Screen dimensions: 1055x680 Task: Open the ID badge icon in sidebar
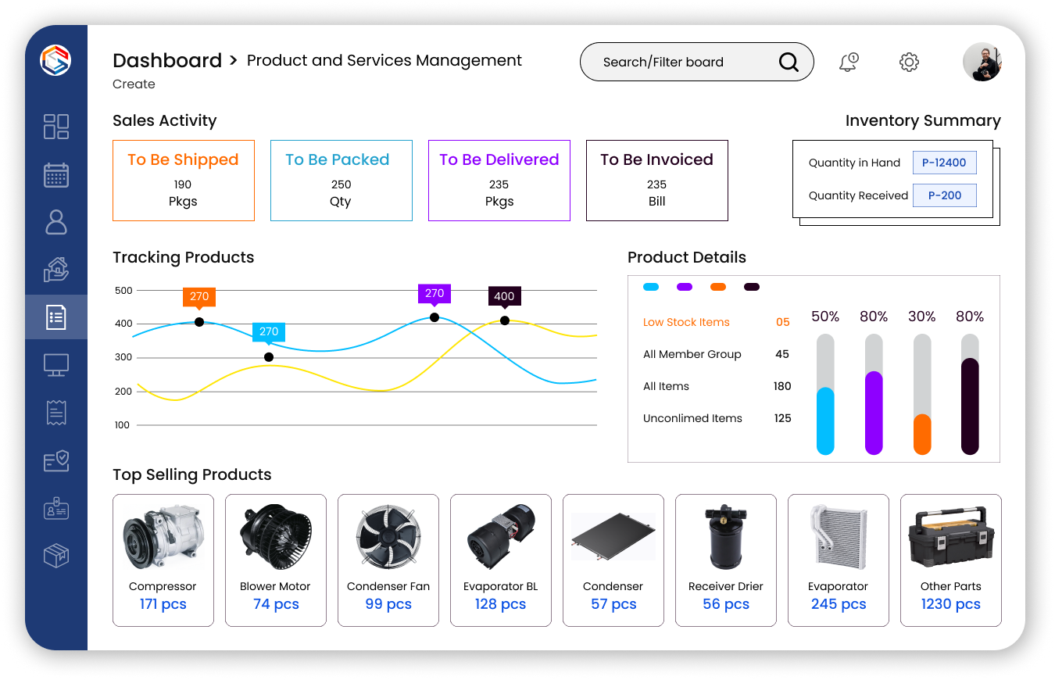point(56,509)
